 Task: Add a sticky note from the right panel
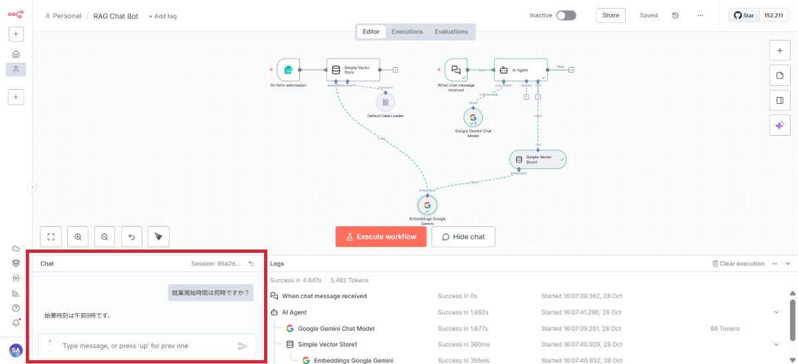pyautogui.click(x=779, y=75)
